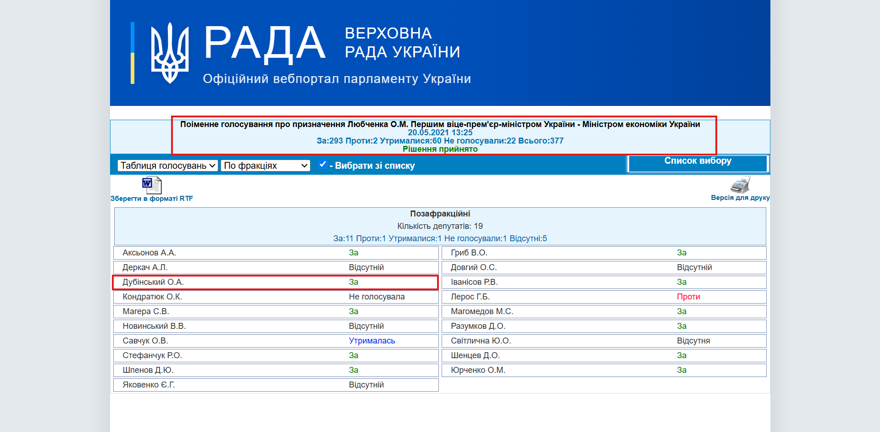Select deputy 'Магера С.В.'
Screen dimensions: 880x432
146,311
